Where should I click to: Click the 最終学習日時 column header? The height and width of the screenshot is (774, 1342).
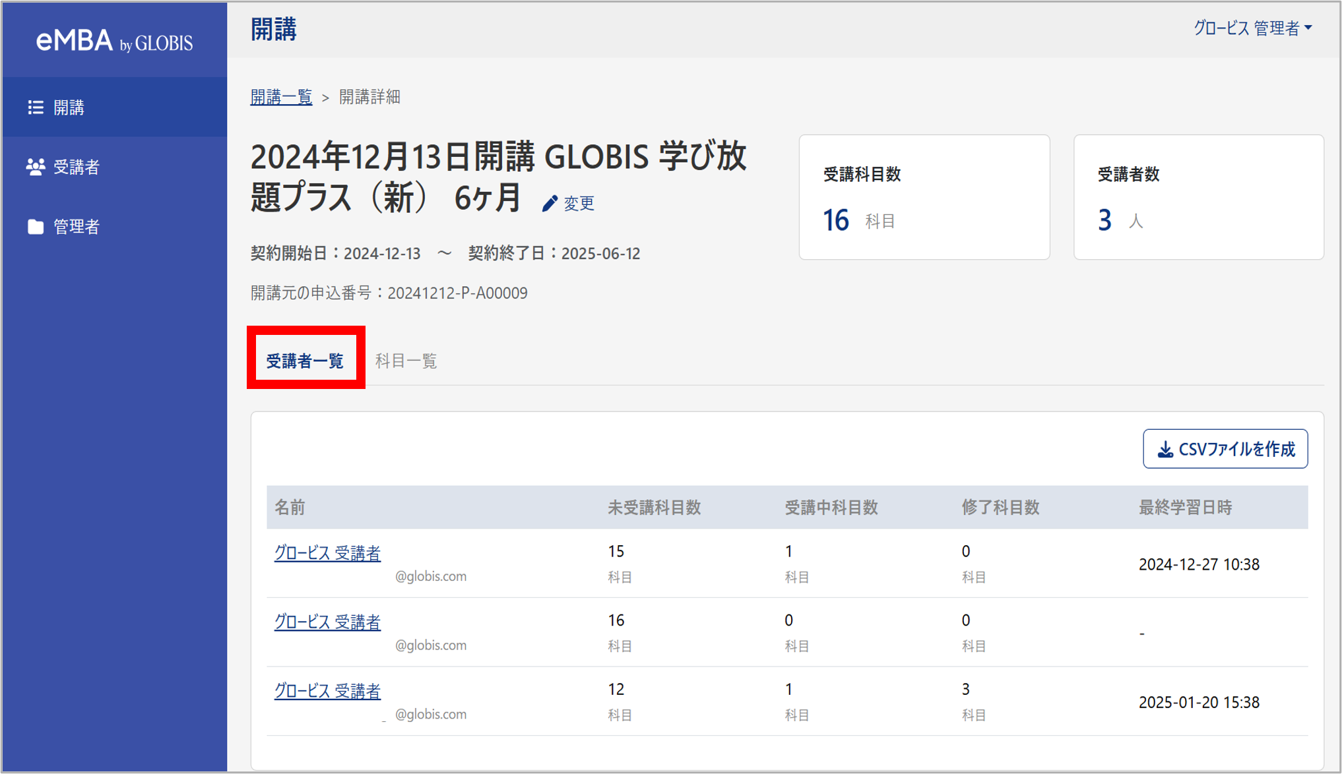(x=1183, y=508)
